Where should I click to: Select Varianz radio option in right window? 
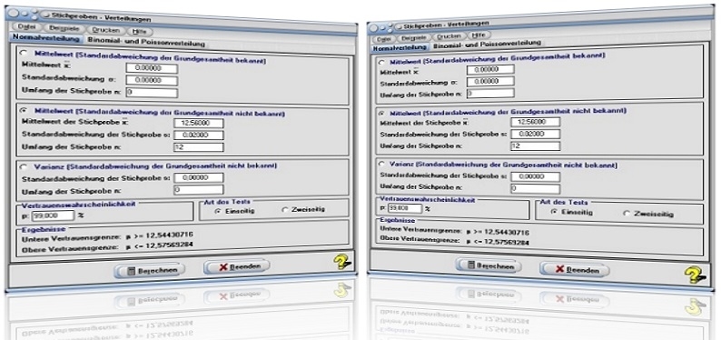click(380, 164)
